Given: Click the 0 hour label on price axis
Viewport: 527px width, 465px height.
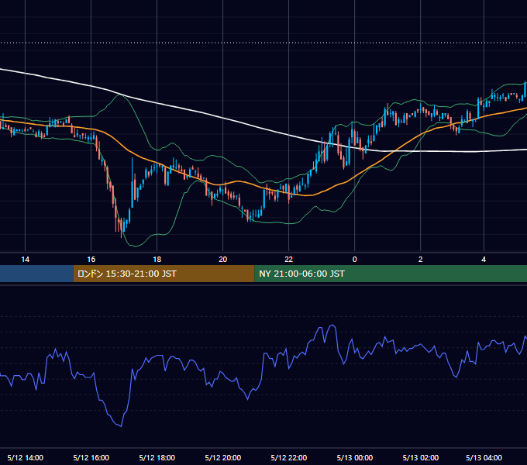Looking at the screenshot, I should (x=355, y=260).
